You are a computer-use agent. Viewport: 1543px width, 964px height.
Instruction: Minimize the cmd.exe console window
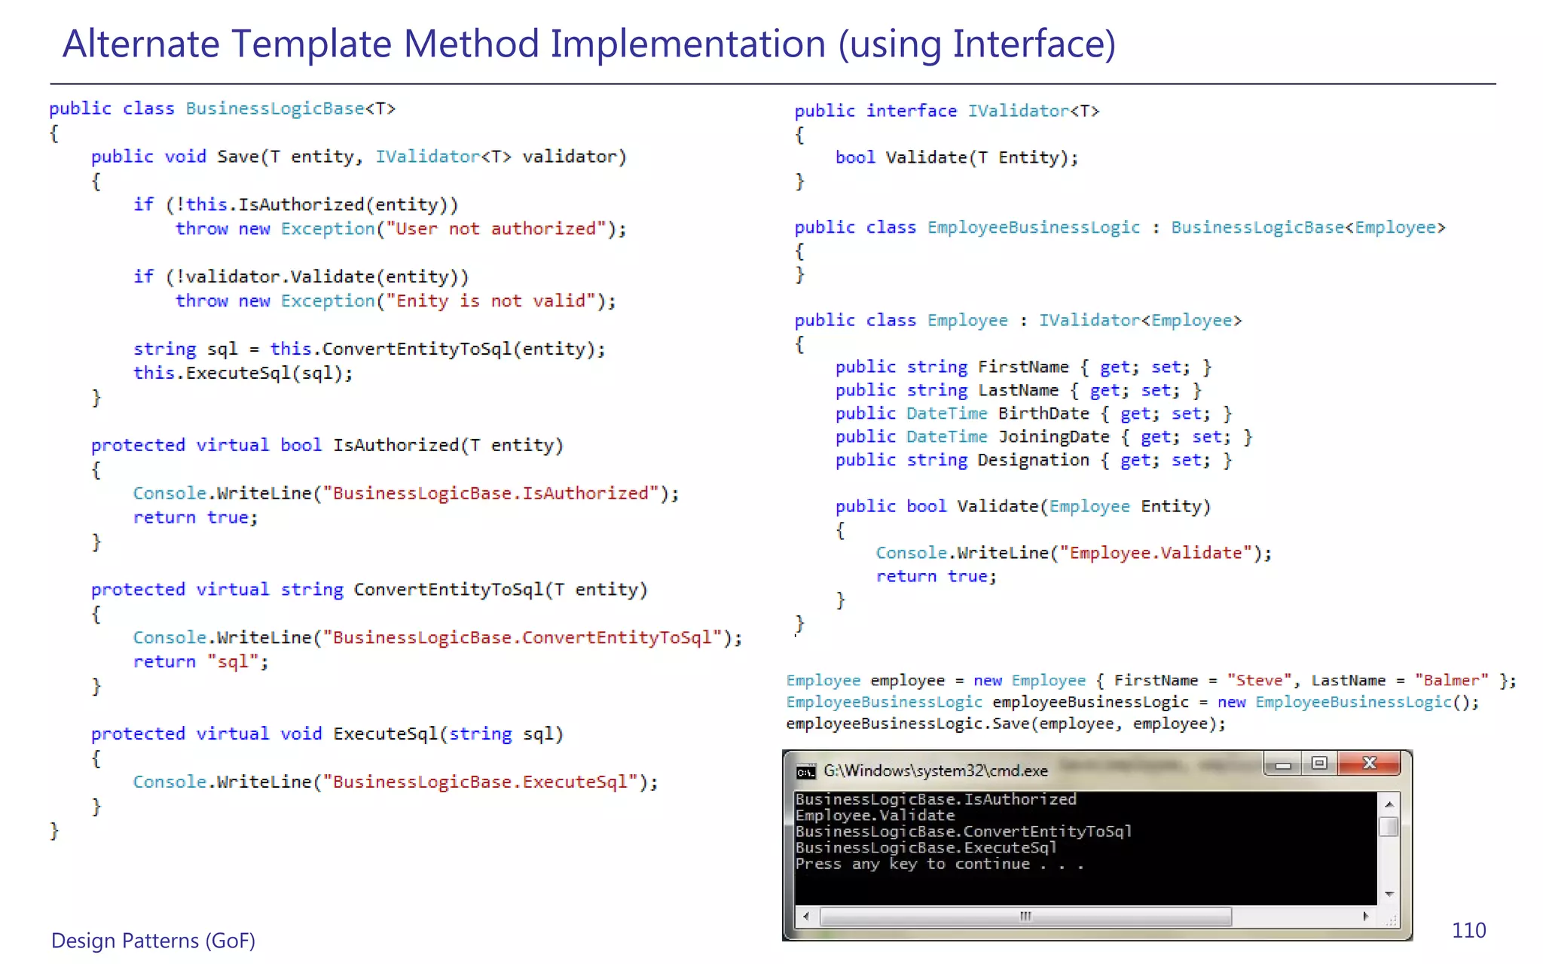click(1283, 764)
